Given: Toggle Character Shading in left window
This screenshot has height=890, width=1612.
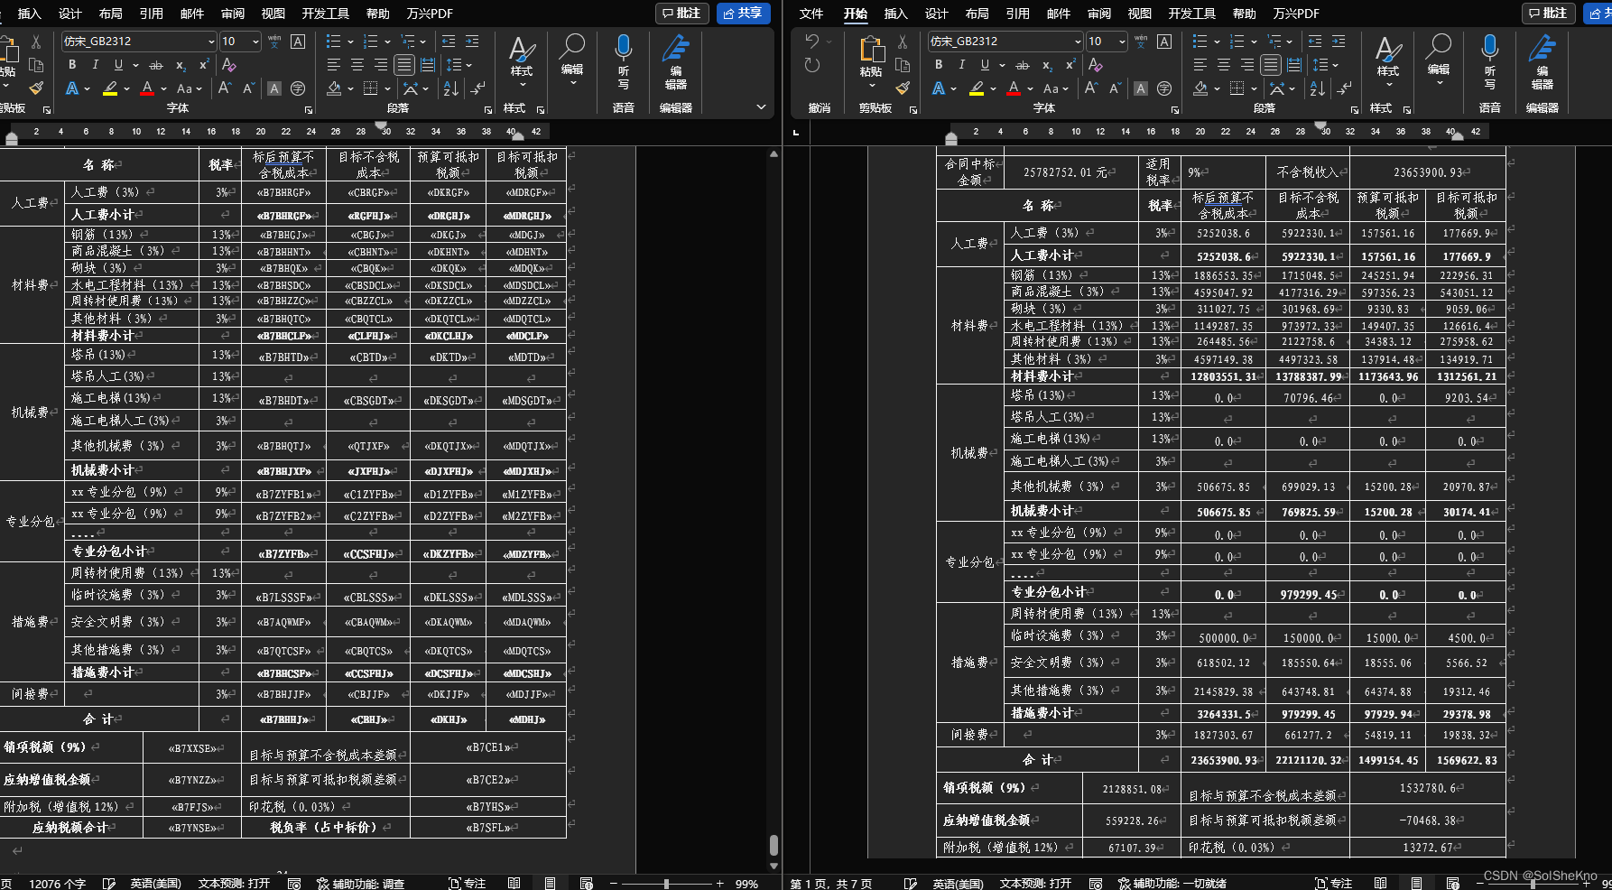Looking at the screenshot, I should (x=274, y=88).
